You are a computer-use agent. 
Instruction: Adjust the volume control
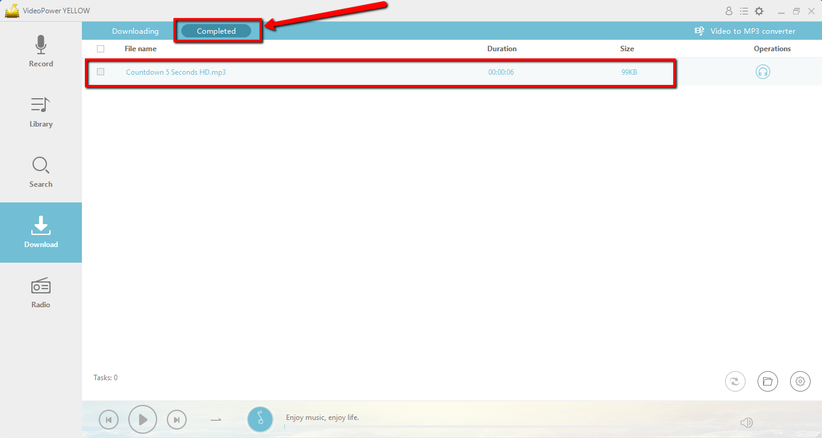pyautogui.click(x=746, y=422)
